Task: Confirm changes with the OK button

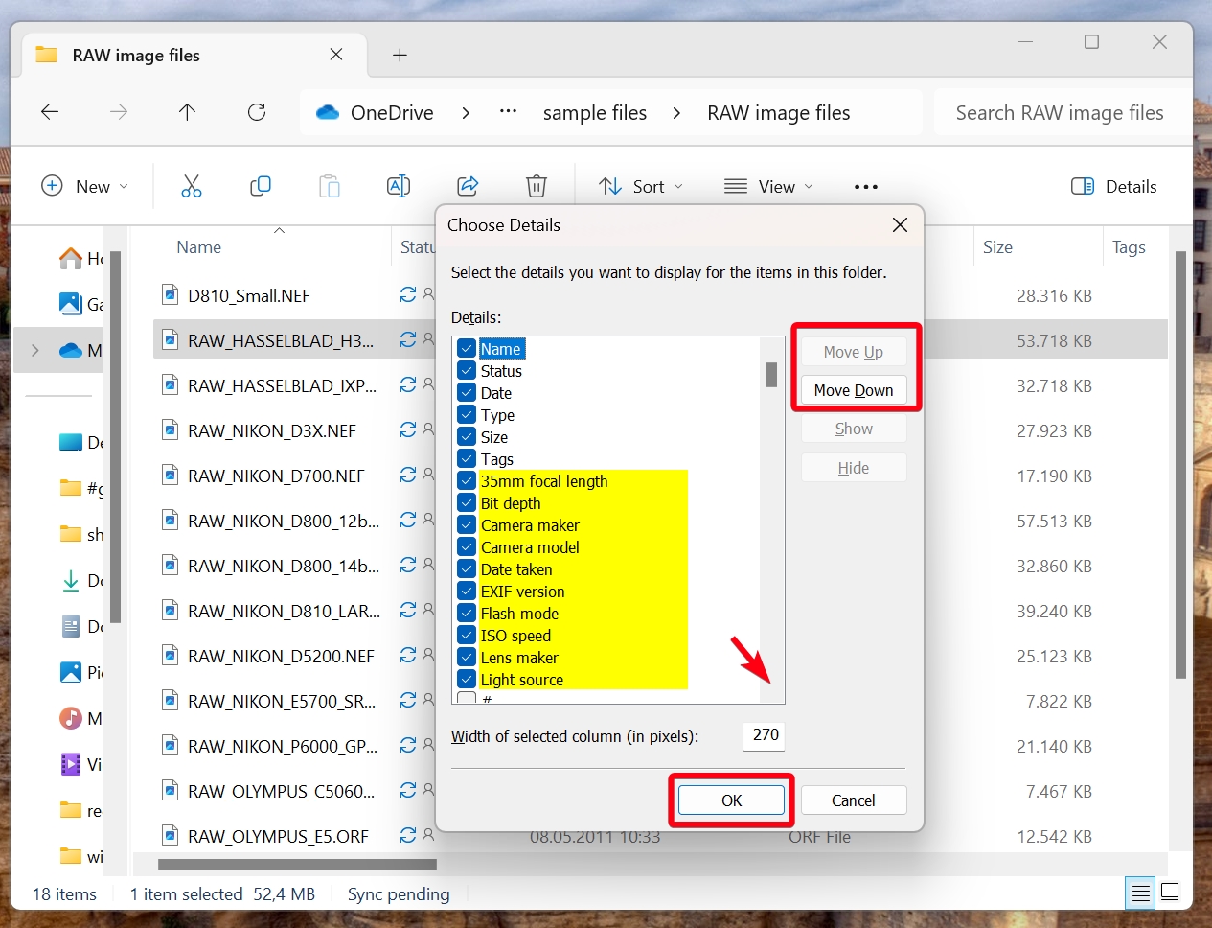Action: pos(730,800)
